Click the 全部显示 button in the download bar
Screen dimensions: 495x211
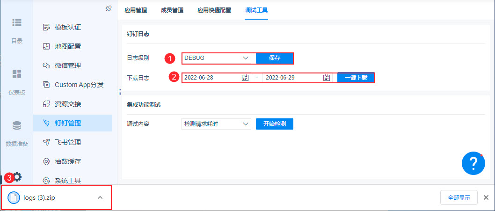point(459,197)
